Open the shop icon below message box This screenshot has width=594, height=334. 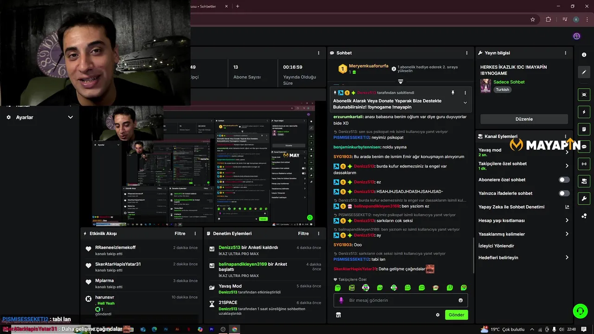click(x=338, y=315)
